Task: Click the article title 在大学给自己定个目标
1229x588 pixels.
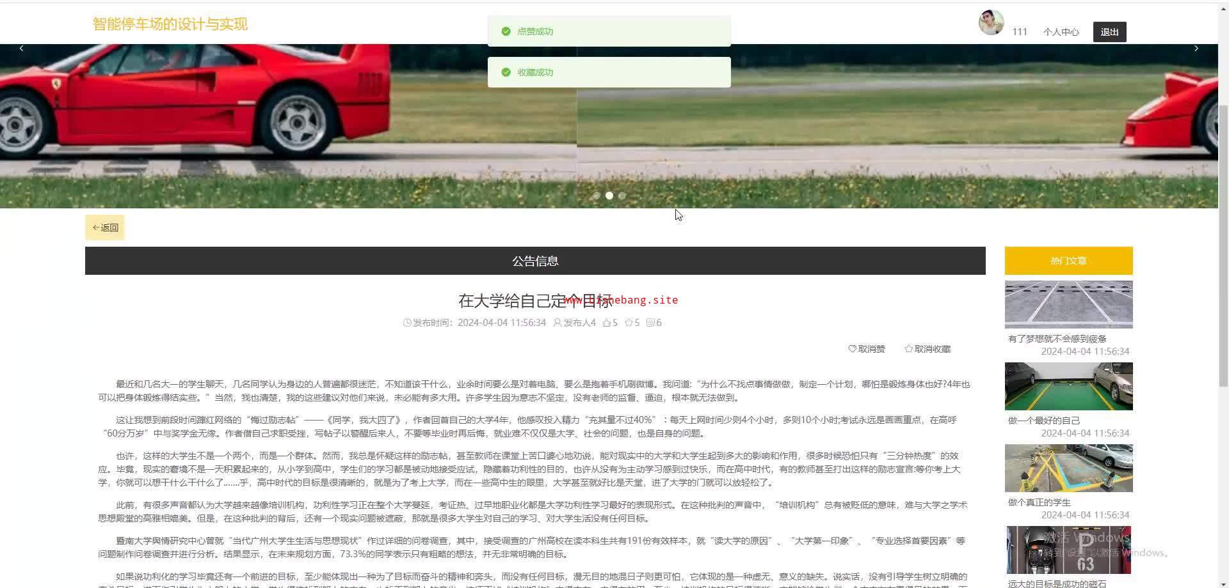Action: (535, 300)
